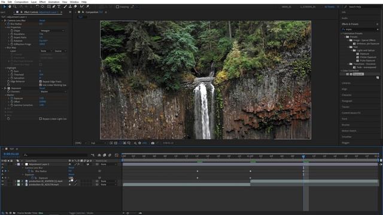The image size is (383, 215).
Task: Open the Content-Aware Fill panel
Action: [351, 113]
